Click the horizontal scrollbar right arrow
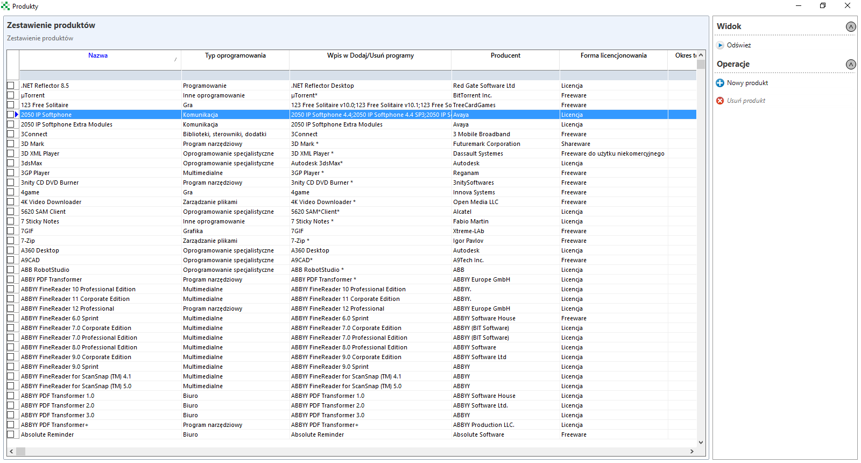 point(692,451)
